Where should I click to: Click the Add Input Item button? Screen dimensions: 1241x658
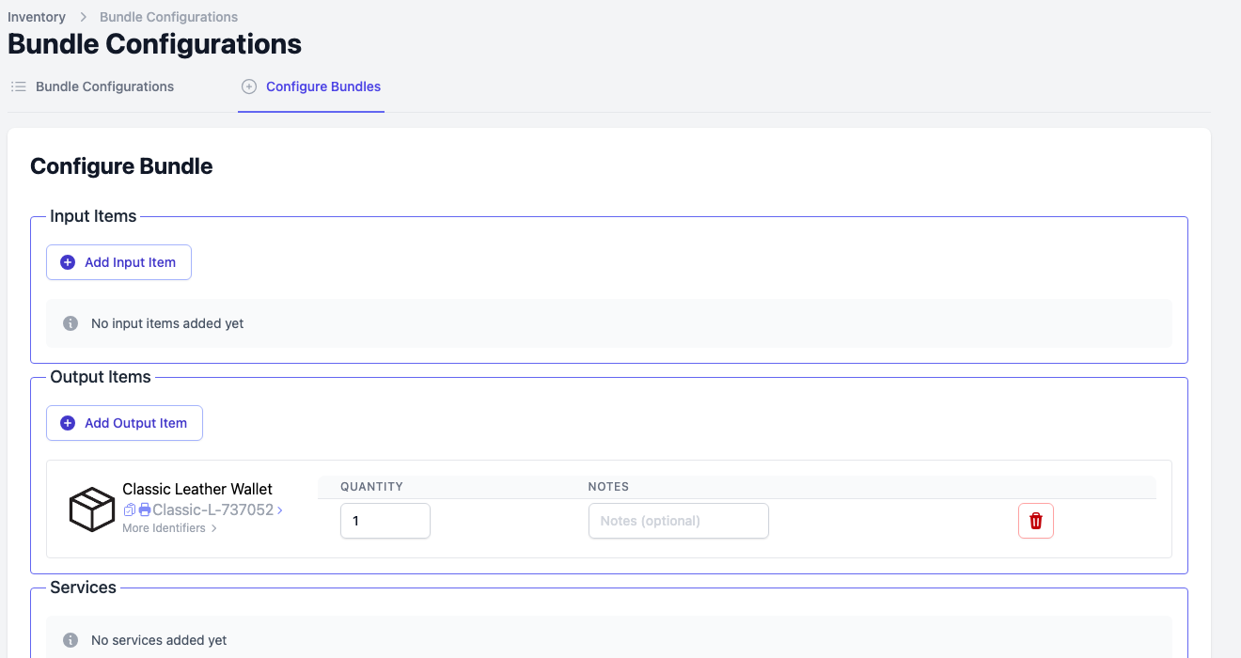(118, 262)
